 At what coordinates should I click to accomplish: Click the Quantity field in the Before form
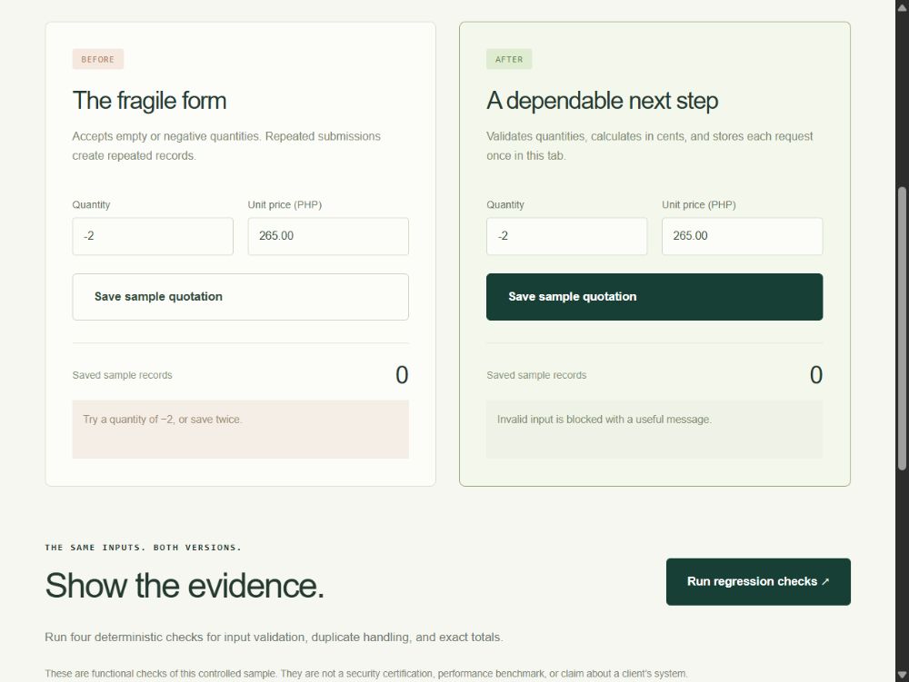[153, 236]
